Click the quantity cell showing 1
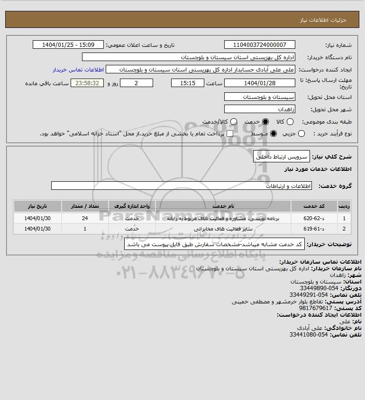The image size is (365, 400). [x=85, y=229]
